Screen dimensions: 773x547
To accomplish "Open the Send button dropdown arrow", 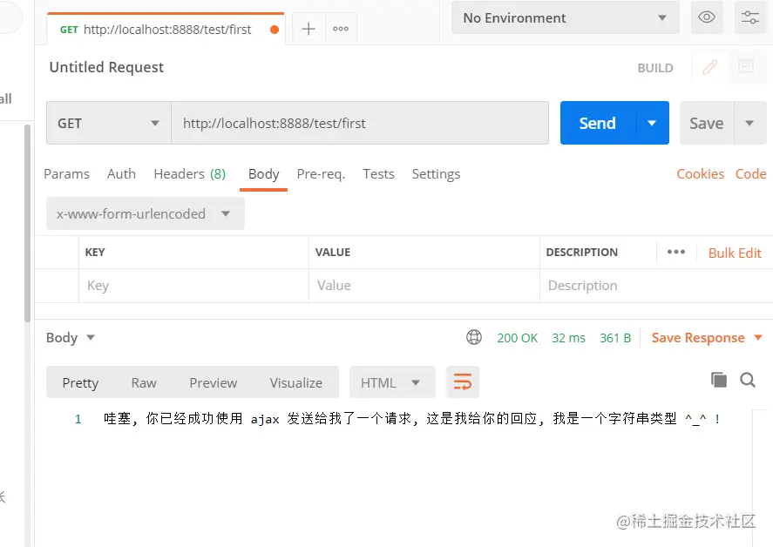I will (652, 123).
